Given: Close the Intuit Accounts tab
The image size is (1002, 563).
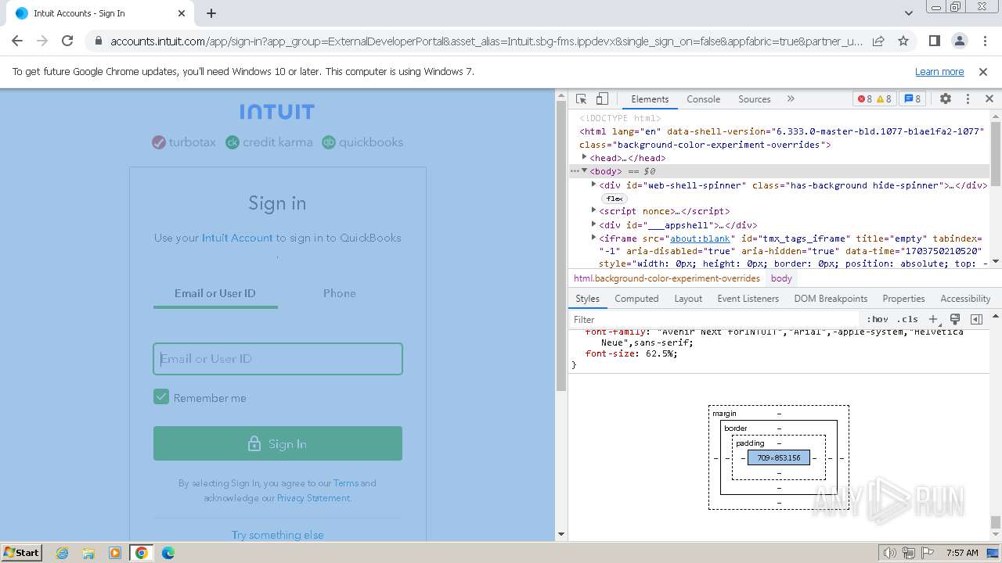Looking at the screenshot, I should (x=182, y=13).
